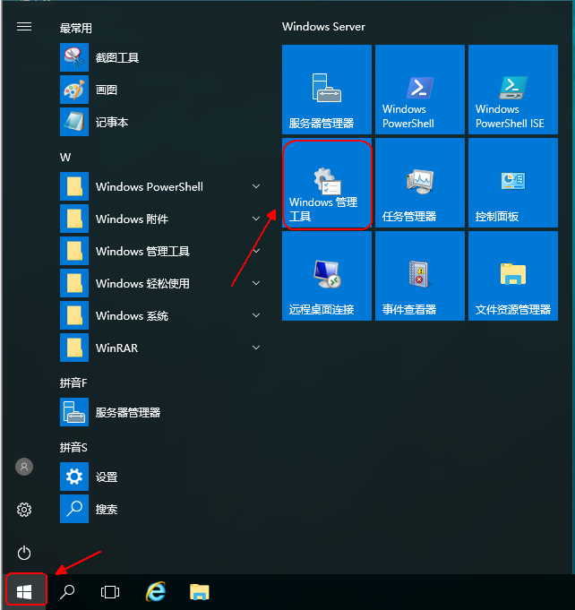Click the Windows Server tile group title
This screenshot has width=575, height=610.
[323, 27]
